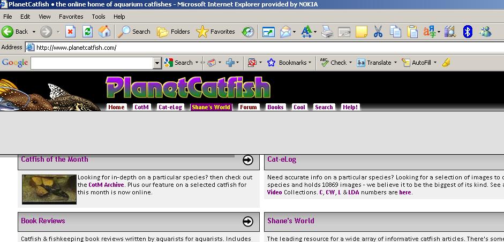This screenshot has width=504, height=242.
Task: Open the Favorites menu in menu bar
Action: point(71,17)
